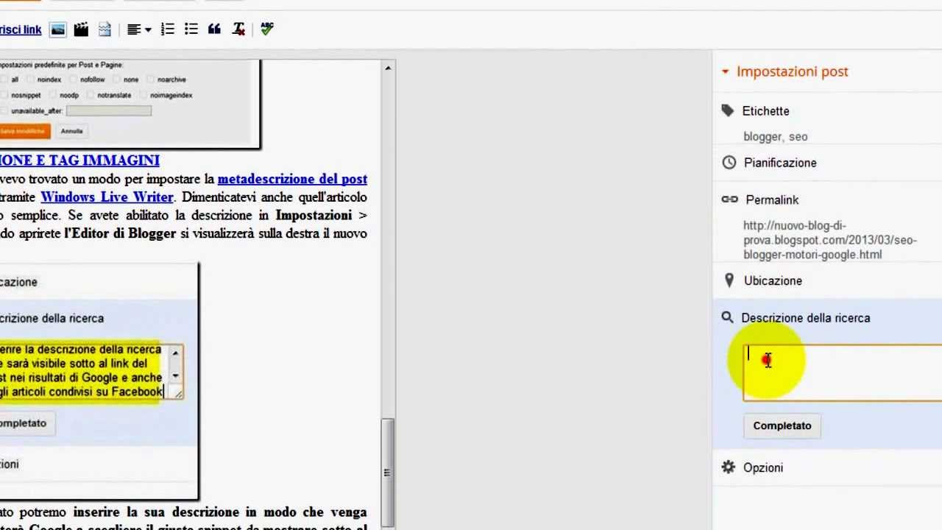Image resolution: width=942 pixels, height=530 pixels.
Task: Open the Permalink section
Action: click(x=772, y=199)
